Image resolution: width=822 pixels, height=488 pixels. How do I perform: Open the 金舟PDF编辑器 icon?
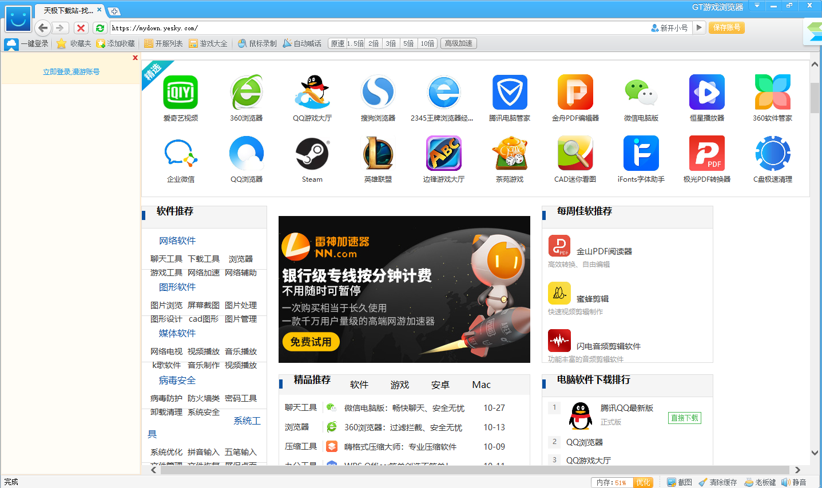[x=575, y=92]
